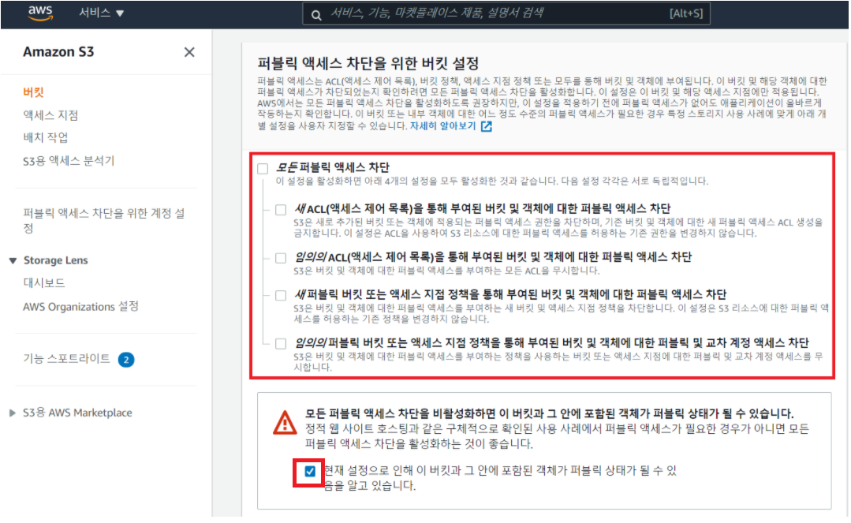
Task: Collapse the Storage Lens section
Action: click(13, 260)
